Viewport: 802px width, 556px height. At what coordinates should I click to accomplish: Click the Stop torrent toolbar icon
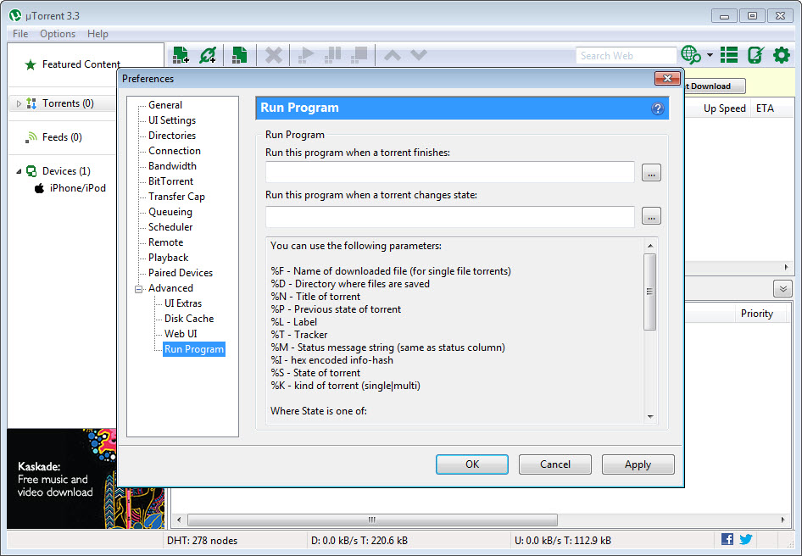click(359, 55)
